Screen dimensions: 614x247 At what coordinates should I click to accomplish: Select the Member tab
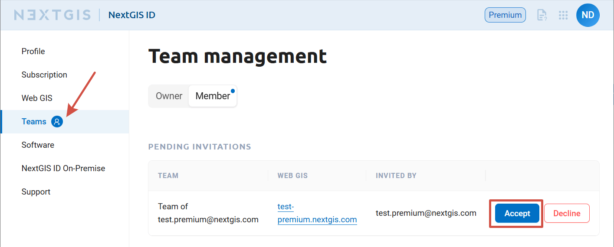213,96
